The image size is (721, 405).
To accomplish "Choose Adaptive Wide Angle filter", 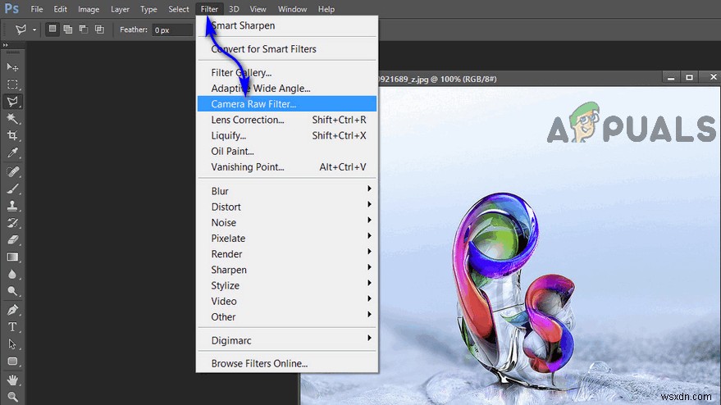I will (287, 89).
